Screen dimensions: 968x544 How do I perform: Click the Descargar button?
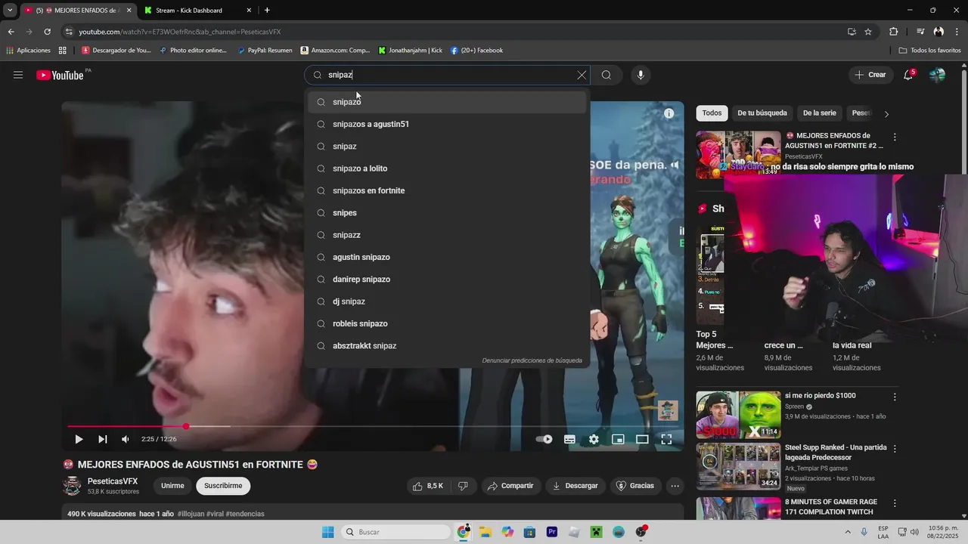pos(576,486)
